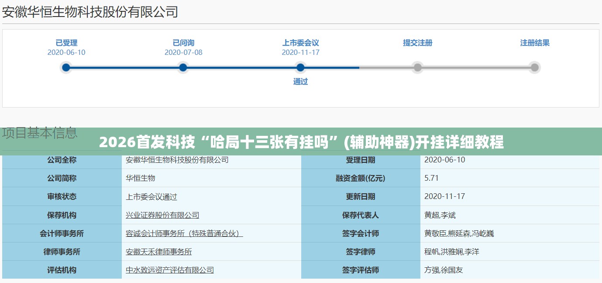Click the 提交注册 grey timeline node
602x283 pixels.
pos(418,67)
